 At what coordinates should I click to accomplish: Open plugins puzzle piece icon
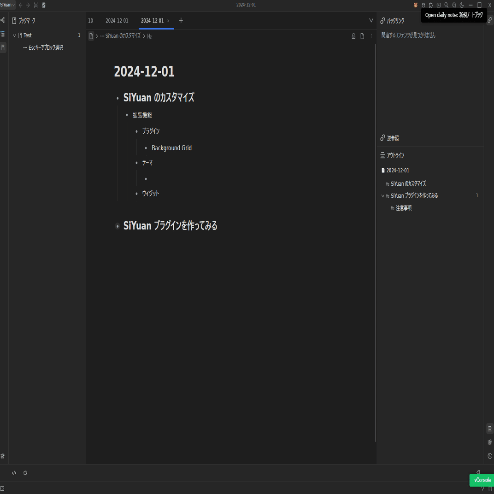pyautogui.click(x=431, y=5)
